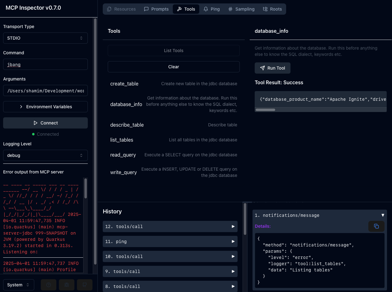392x292 pixels.
Task: Edit the Command field containing jbang
Action: pos(45,64)
